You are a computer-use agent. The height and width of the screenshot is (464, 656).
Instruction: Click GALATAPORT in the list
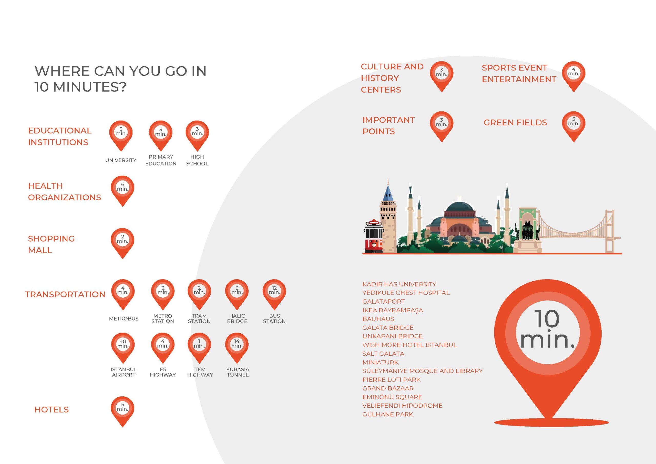[383, 301]
